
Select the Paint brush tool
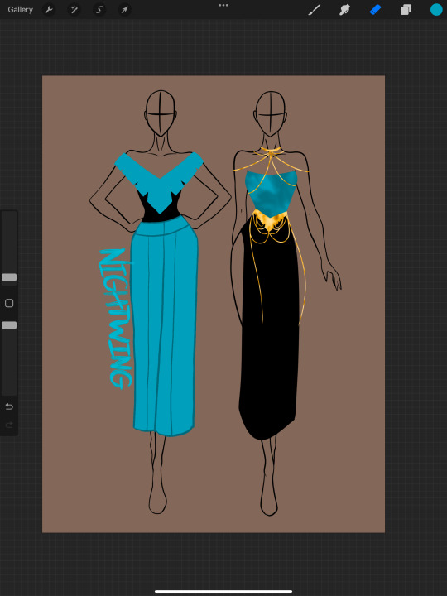coord(315,9)
